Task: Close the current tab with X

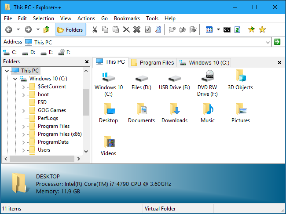Action: tap(279, 63)
